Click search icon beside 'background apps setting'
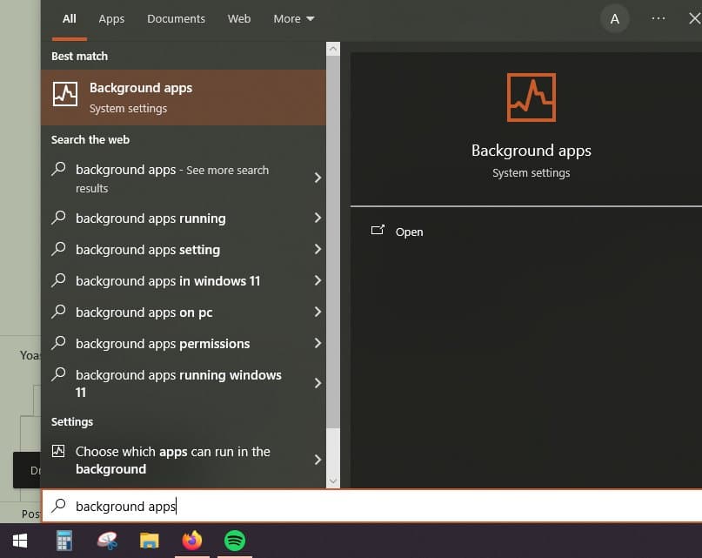The height and width of the screenshot is (558, 702). tap(58, 249)
